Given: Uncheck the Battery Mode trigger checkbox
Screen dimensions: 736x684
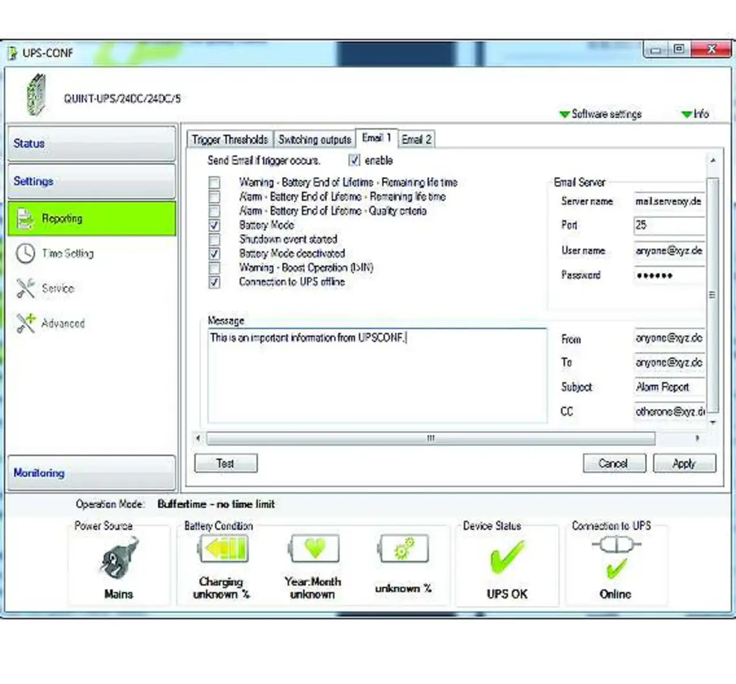Looking at the screenshot, I should coord(214,225).
